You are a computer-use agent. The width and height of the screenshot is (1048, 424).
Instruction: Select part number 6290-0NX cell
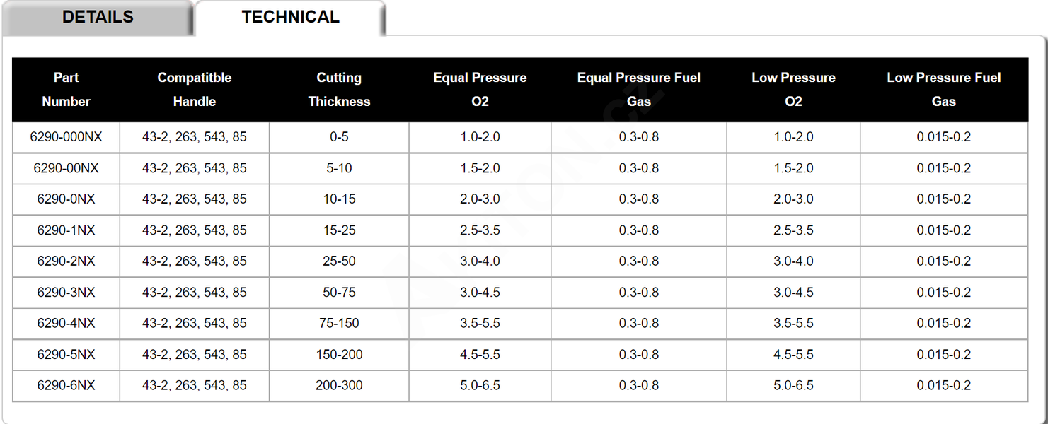(x=66, y=199)
